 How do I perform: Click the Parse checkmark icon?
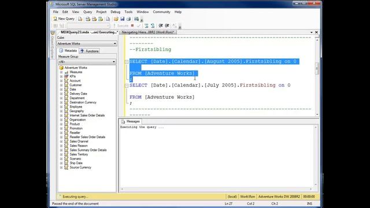(139, 25)
